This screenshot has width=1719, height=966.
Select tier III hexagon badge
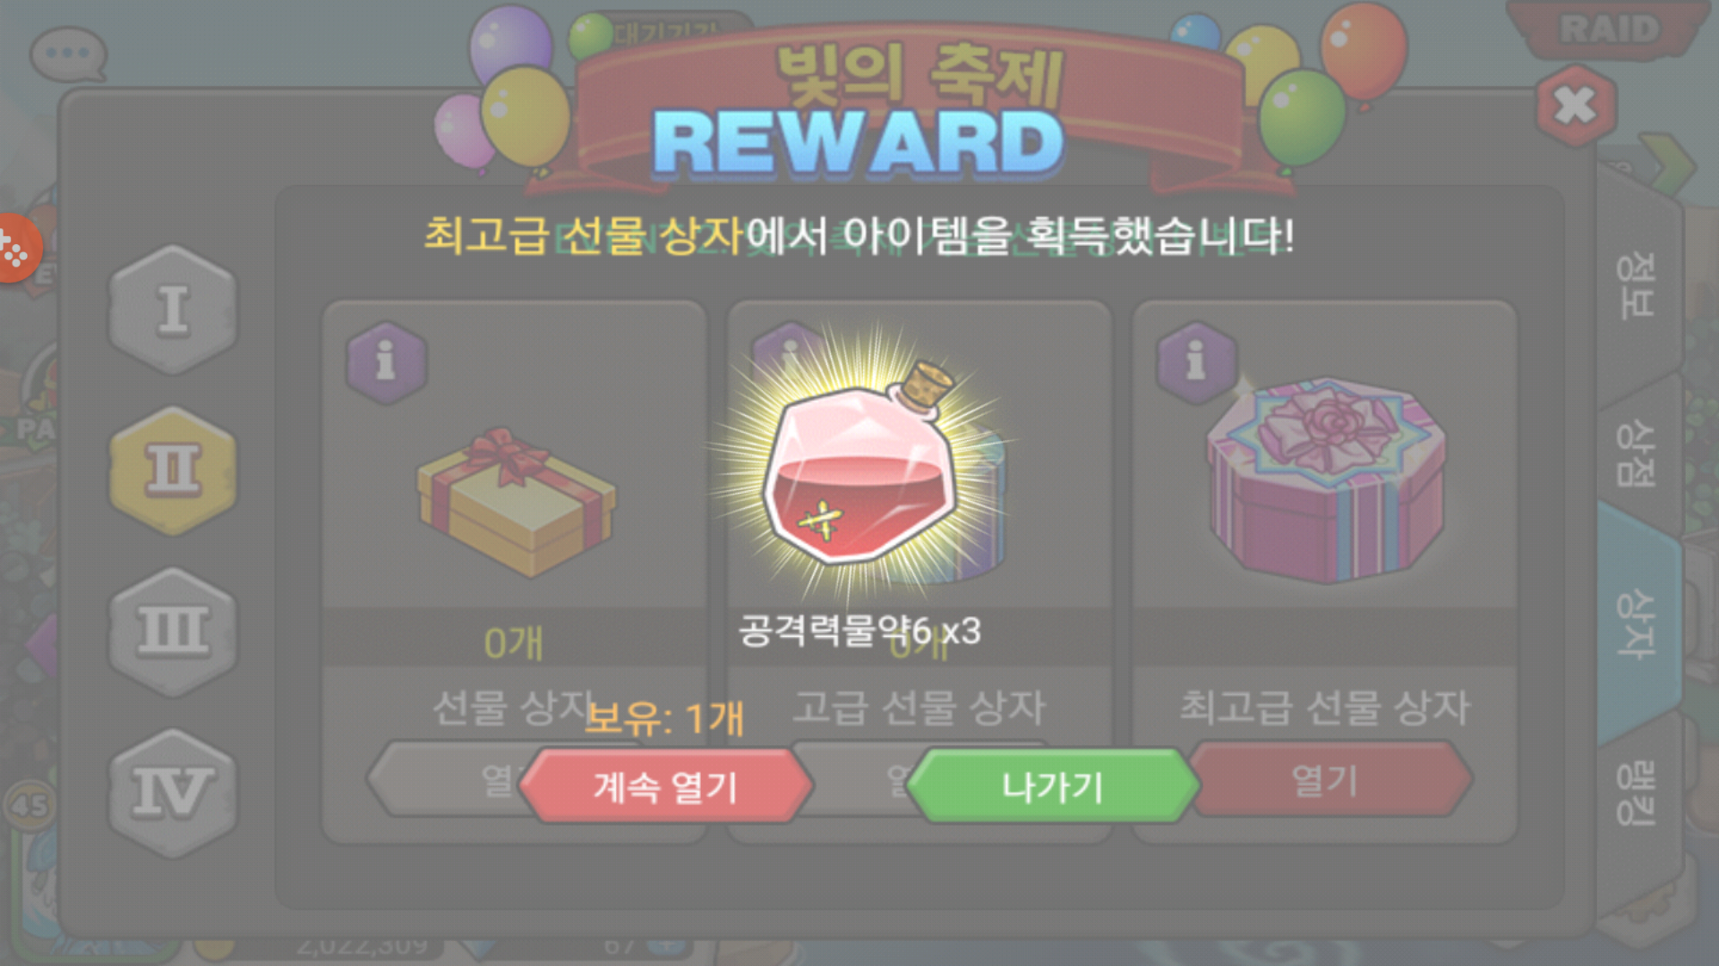click(173, 631)
